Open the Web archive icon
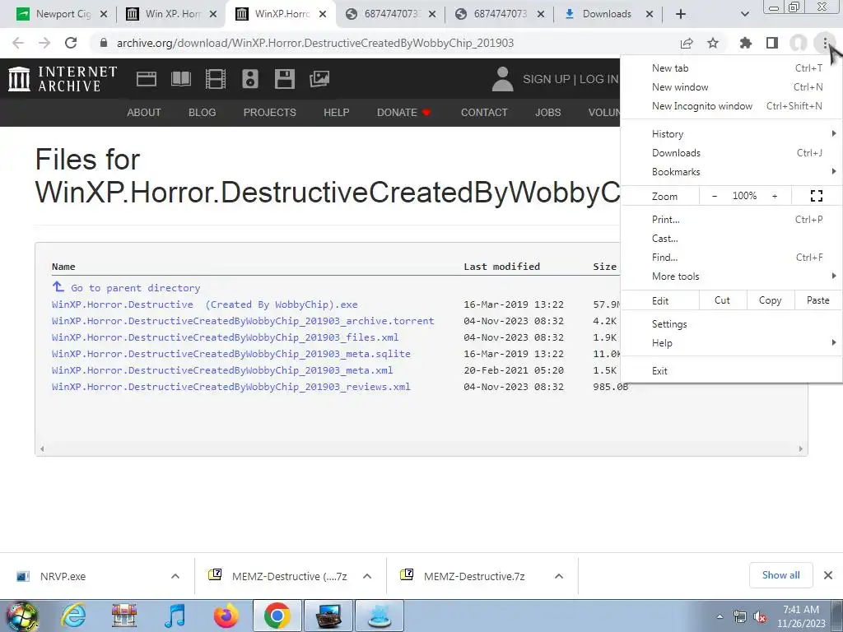The height and width of the screenshot is (632, 843). 147,79
